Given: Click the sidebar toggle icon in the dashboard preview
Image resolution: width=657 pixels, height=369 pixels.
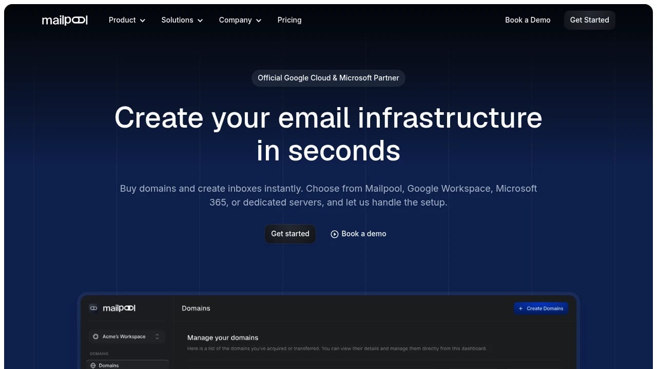Looking at the screenshot, I should 93,308.
